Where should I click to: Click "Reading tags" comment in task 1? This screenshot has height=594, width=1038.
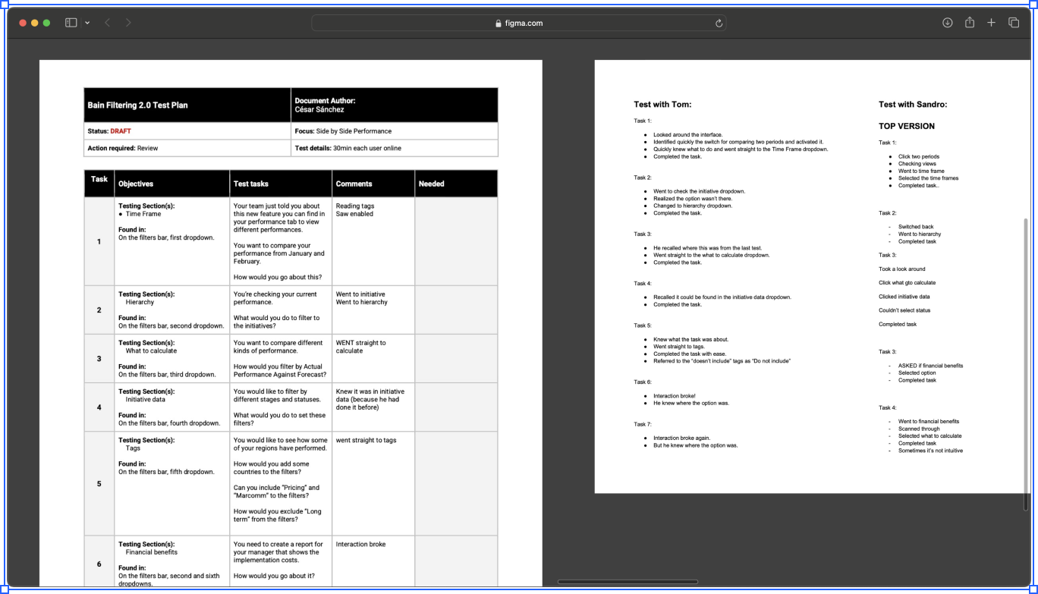tap(355, 206)
